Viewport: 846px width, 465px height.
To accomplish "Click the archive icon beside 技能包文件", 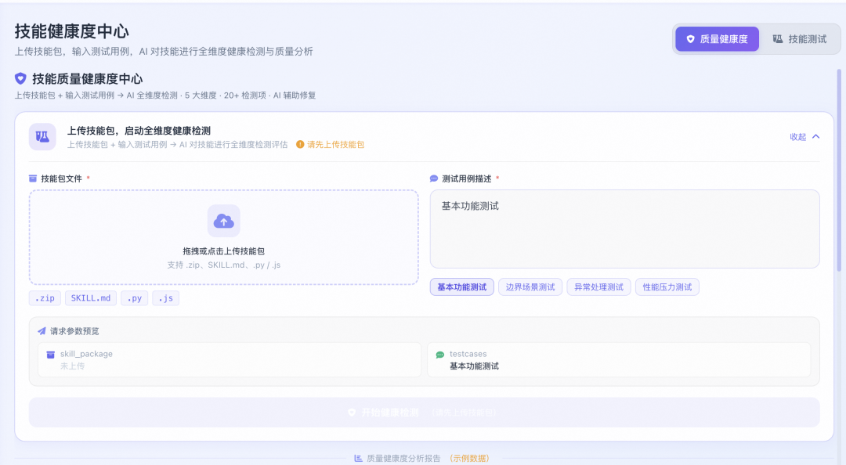I will [x=33, y=178].
